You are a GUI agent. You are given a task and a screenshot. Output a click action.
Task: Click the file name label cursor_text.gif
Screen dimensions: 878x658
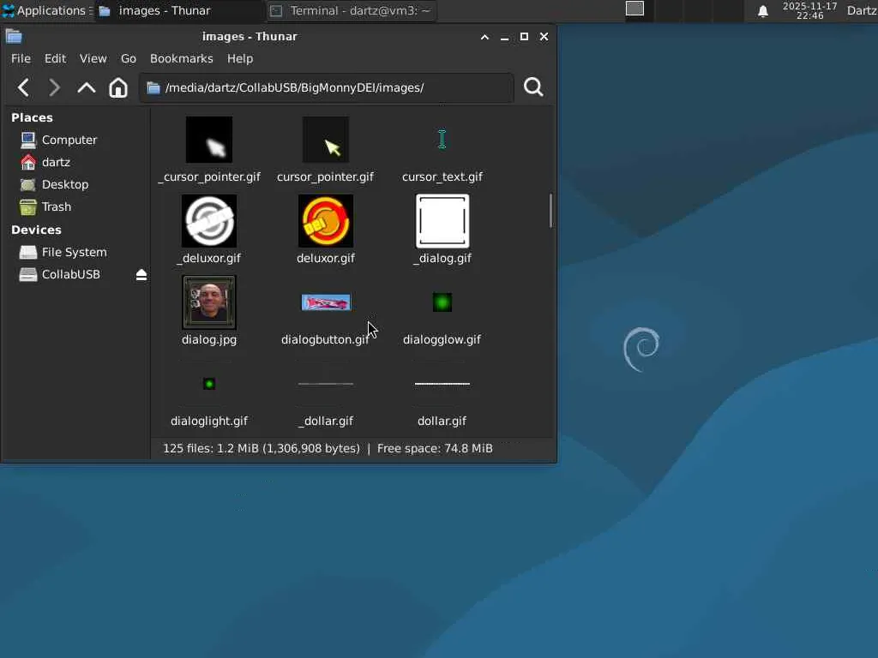[x=442, y=176]
